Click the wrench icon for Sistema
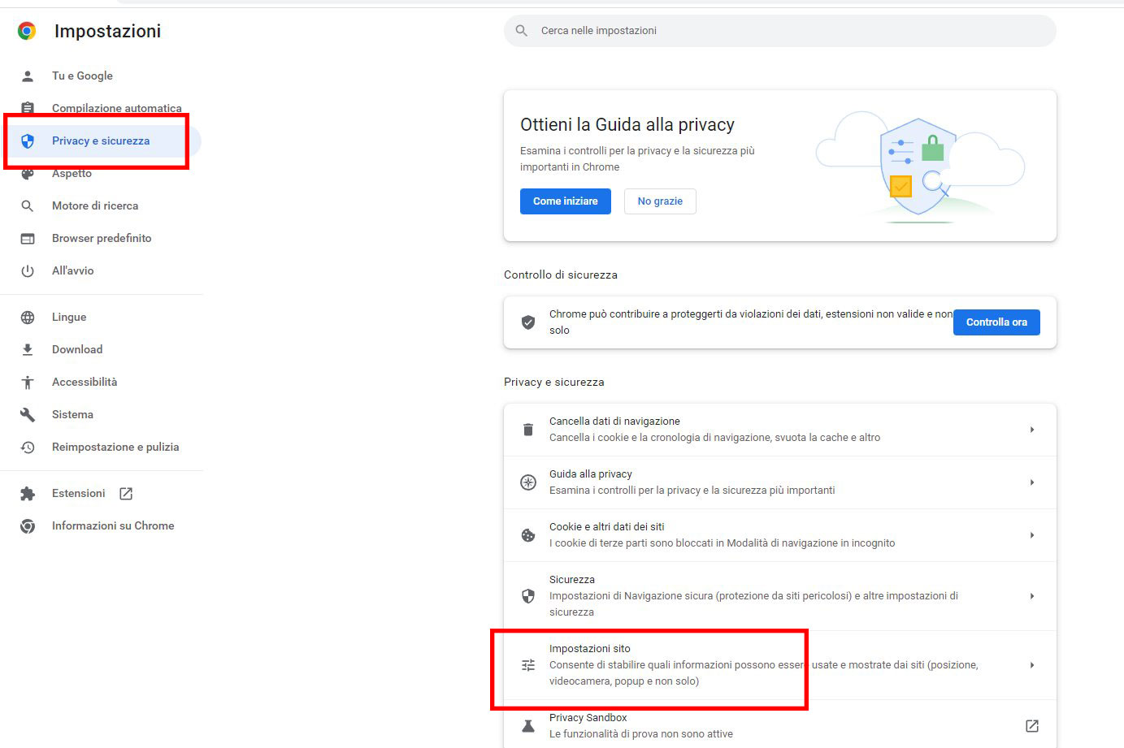Viewport: 1124px width, 748px height. [x=28, y=414]
